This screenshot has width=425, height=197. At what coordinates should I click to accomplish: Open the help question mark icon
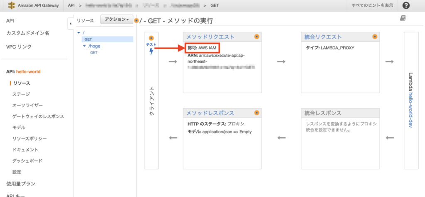[406, 5]
